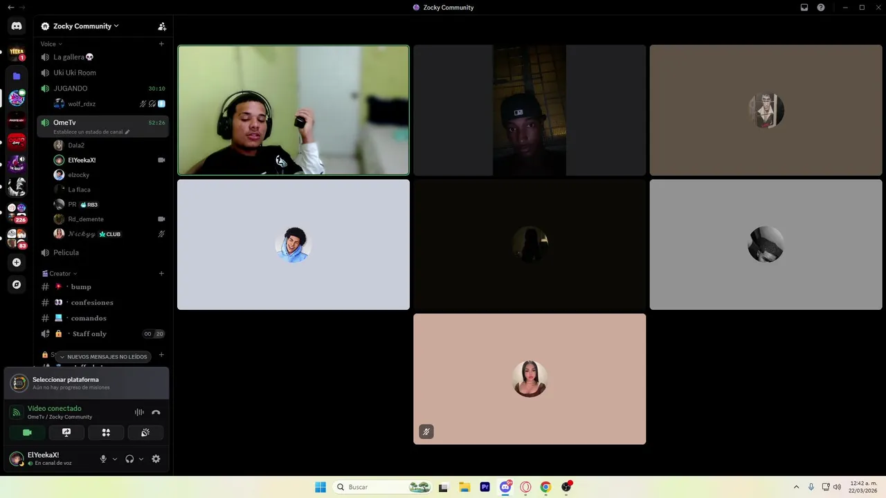
Task: Open File Explorer from taskbar
Action: click(464, 487)
